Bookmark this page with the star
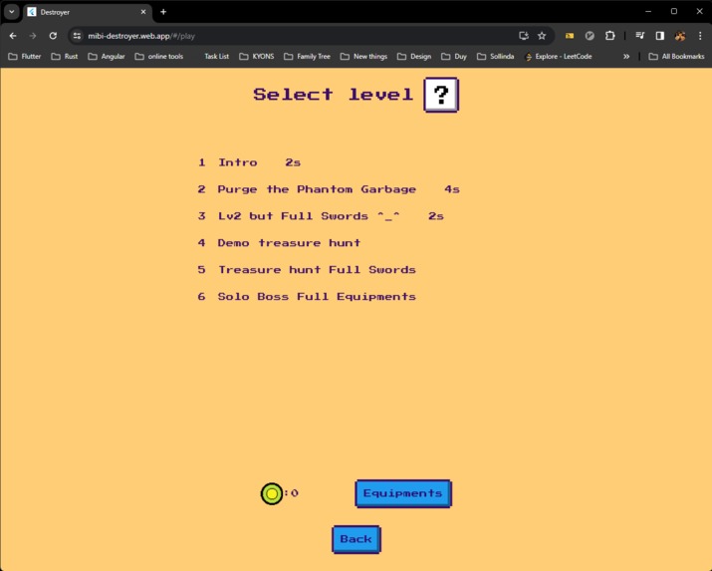This screenshot has width=712, height=571. 542,36
